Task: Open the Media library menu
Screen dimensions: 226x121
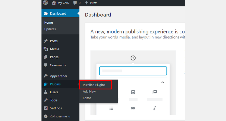Action: [x=60, y=49]
